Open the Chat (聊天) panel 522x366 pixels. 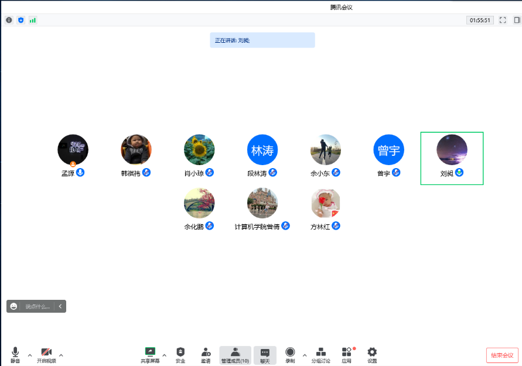(265, 353)
